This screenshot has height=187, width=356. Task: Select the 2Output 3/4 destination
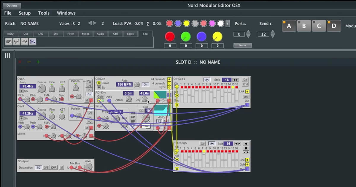pyautogui.click(x=46, y=167)
